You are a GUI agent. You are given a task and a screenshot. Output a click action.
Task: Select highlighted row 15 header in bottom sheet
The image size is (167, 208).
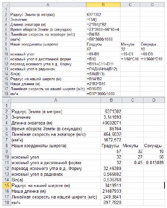[x=7, y=185]
